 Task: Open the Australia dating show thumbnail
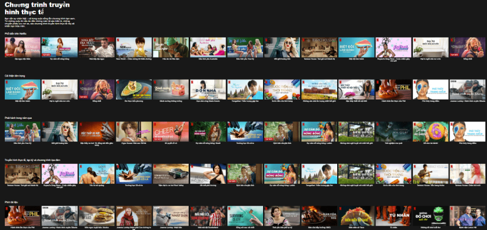coord(208,47)
